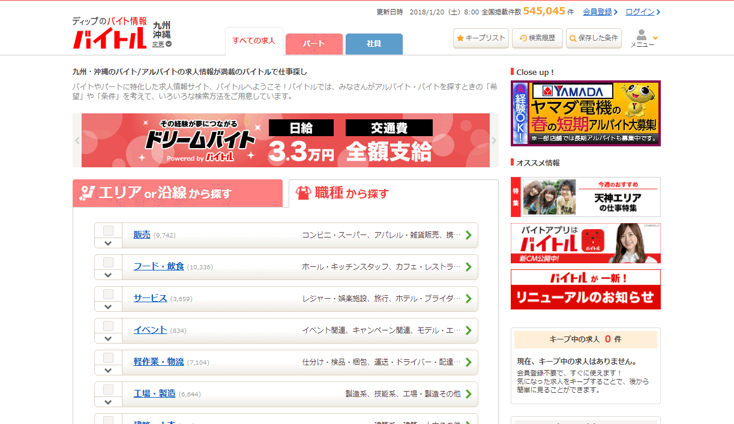
Task: Open 工場・製造 category via green arrow
Action: coord(468,394)
